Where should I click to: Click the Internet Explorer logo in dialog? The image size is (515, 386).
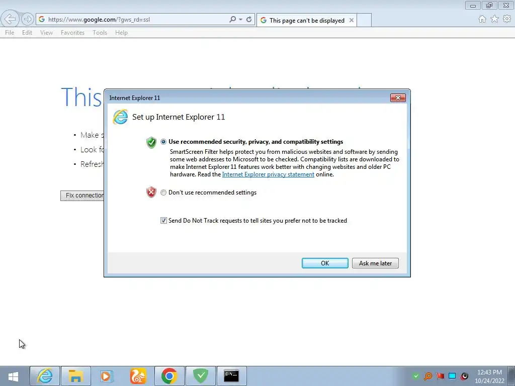click(120, 117)
